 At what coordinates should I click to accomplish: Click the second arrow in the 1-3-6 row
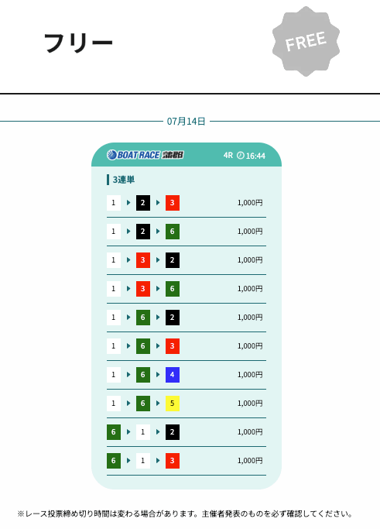coord(158,289)
